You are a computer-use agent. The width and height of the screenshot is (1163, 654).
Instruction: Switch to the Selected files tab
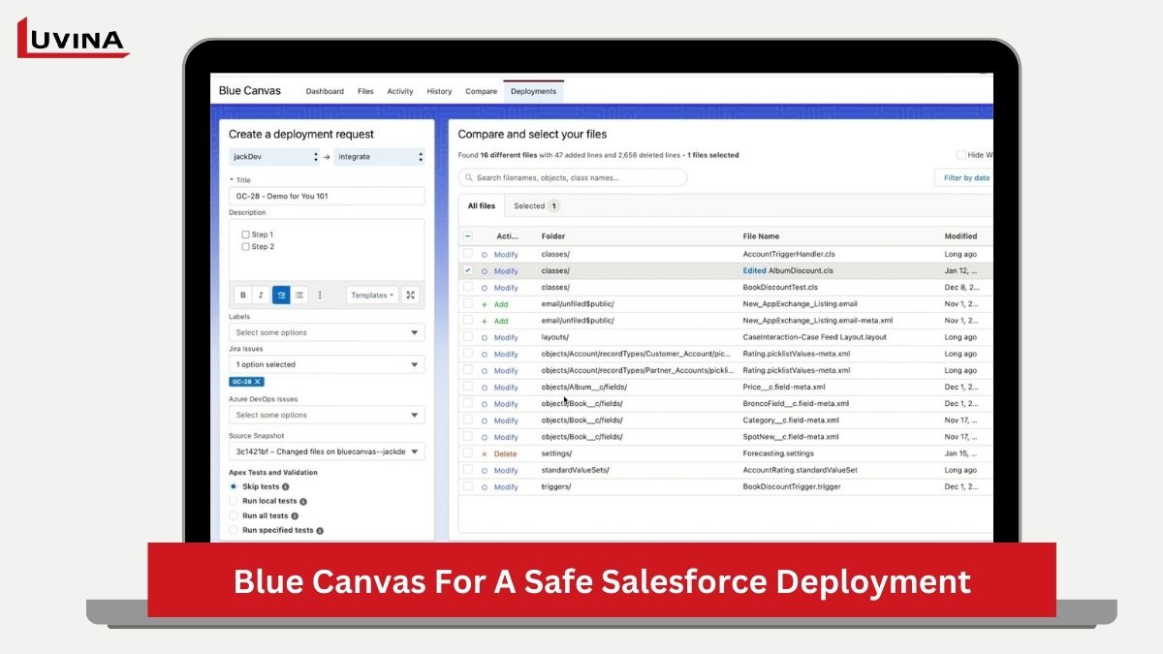click(535, 206)
